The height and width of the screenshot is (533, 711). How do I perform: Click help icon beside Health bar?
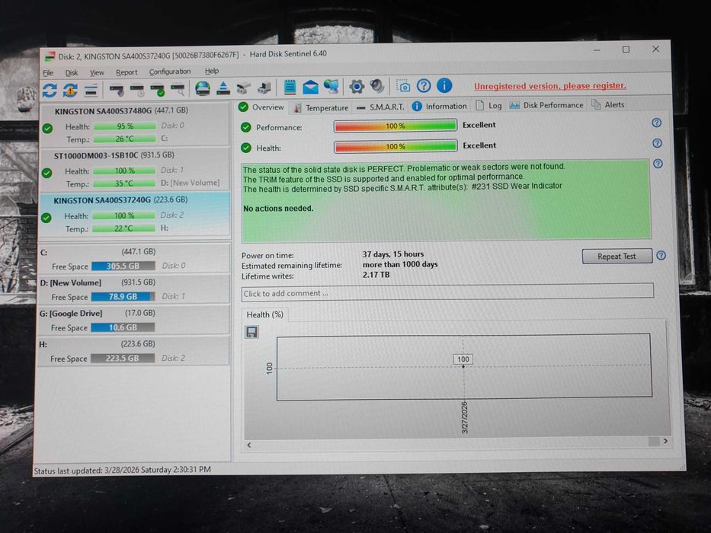click(x=657, y=143)
